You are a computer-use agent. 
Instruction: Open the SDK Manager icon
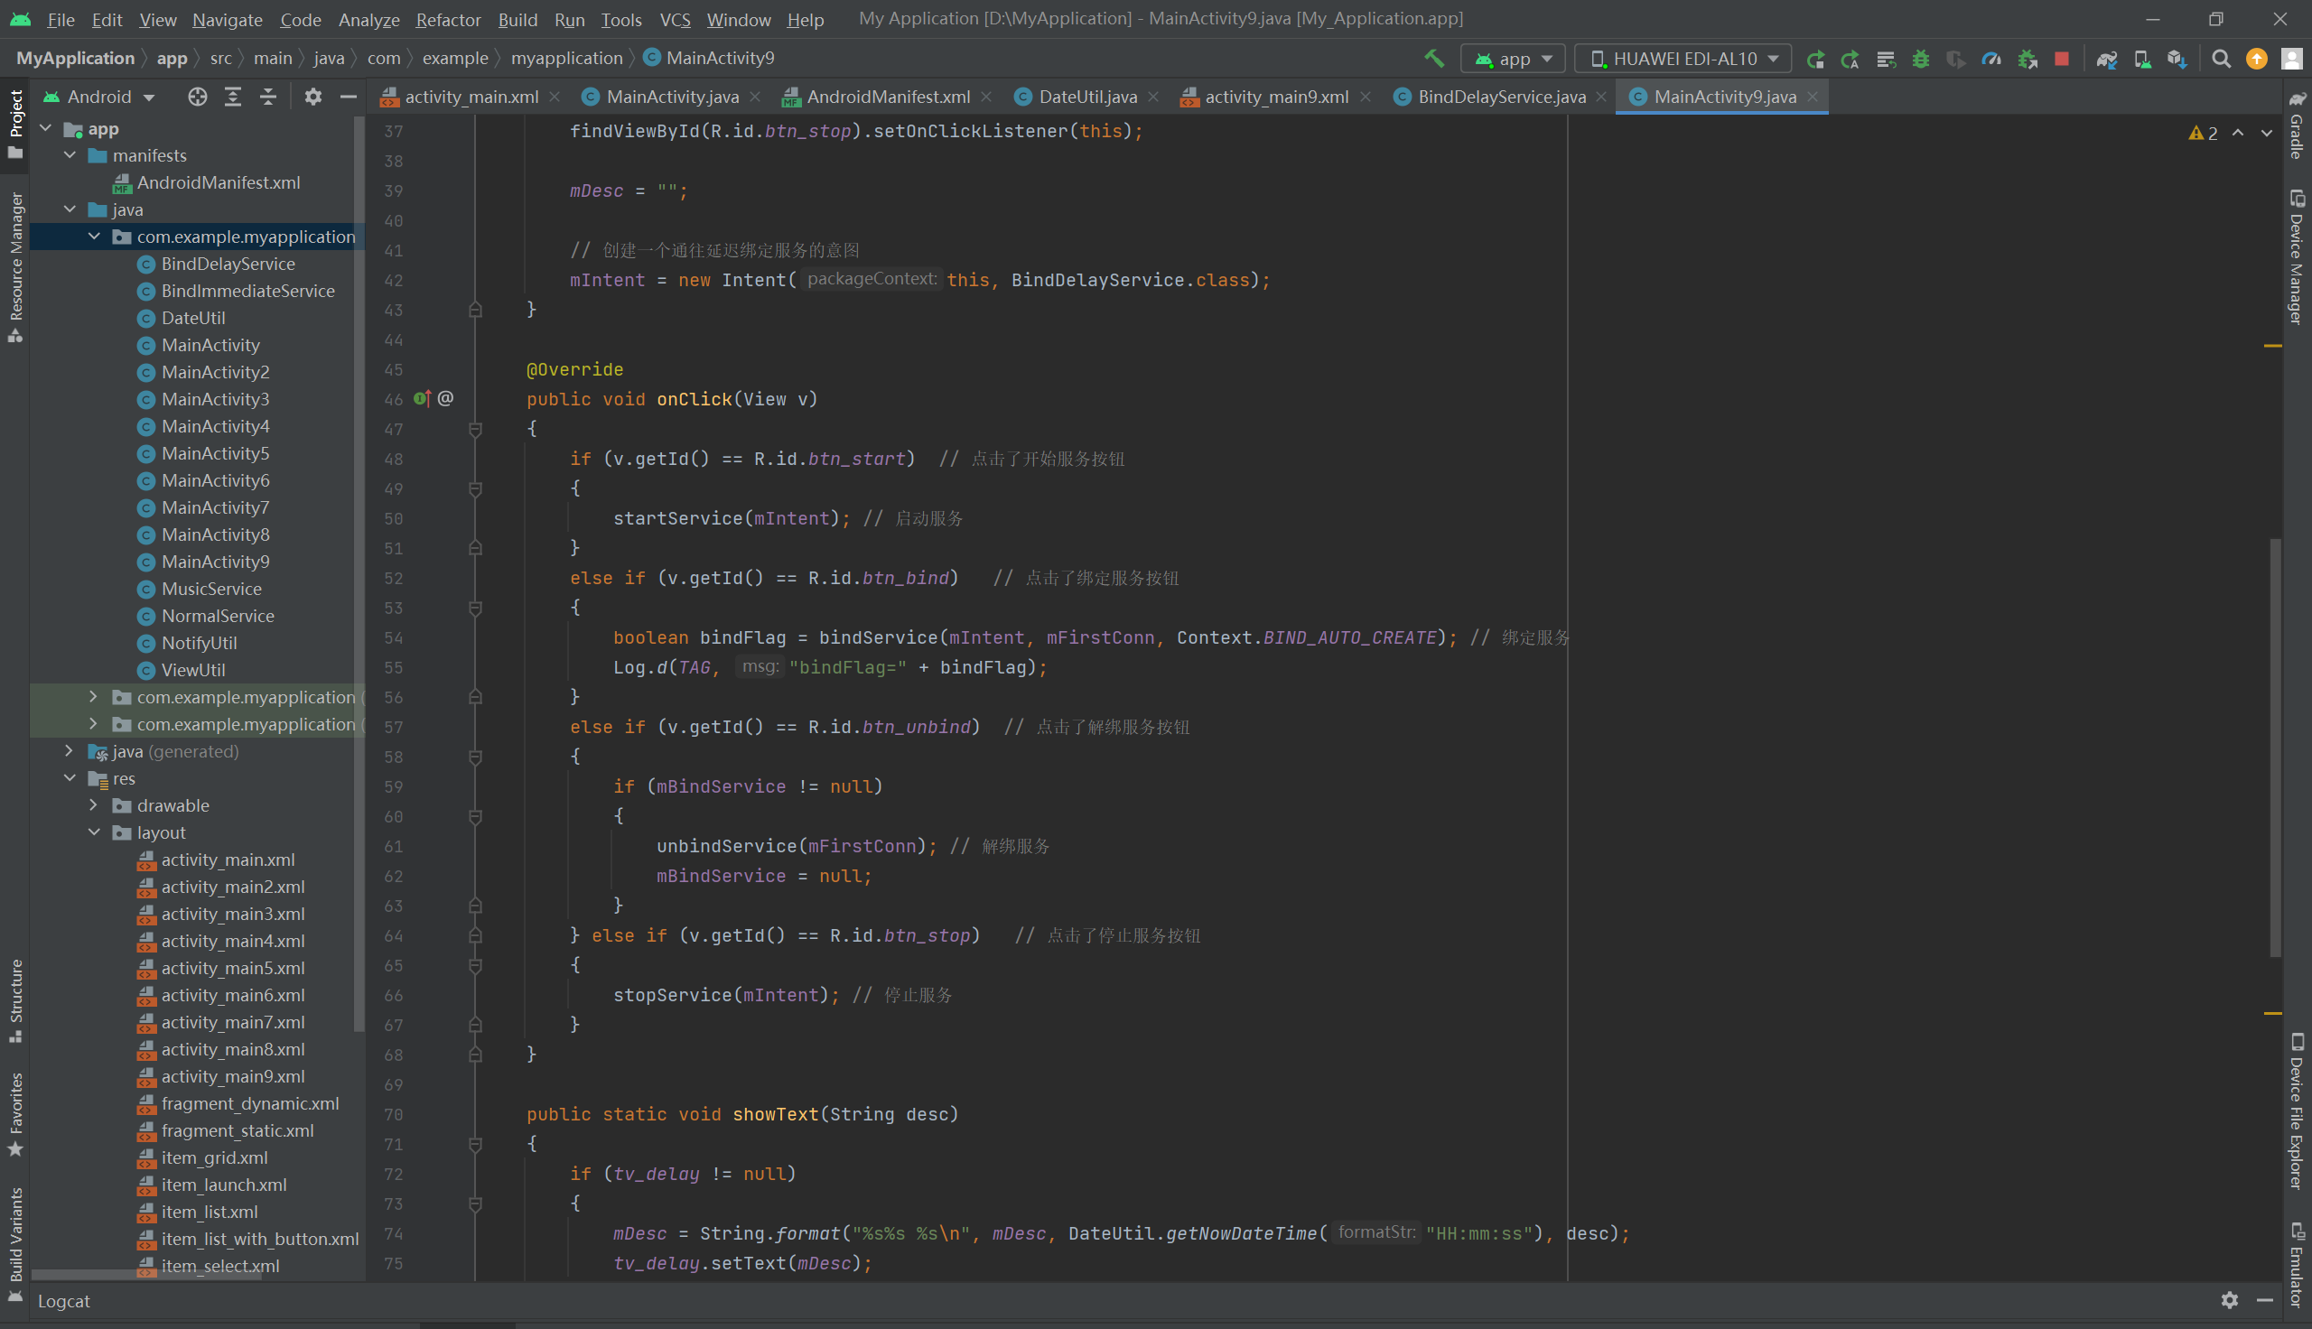point(2177,59)
